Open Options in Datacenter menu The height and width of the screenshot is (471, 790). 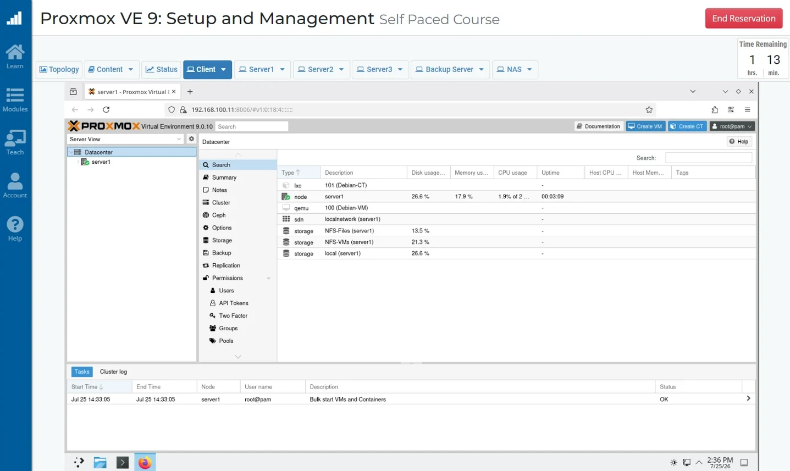coord(237,228)
